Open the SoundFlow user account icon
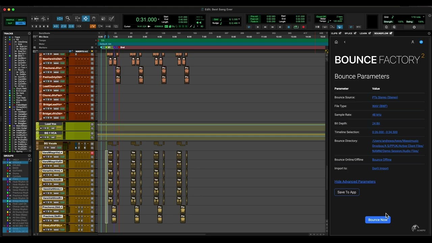 point(412,42)
